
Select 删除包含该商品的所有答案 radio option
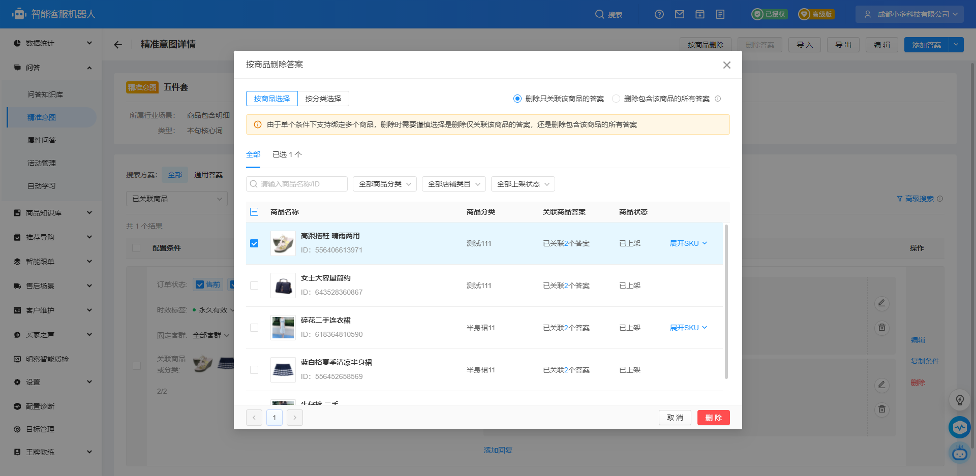click(616, 99)
